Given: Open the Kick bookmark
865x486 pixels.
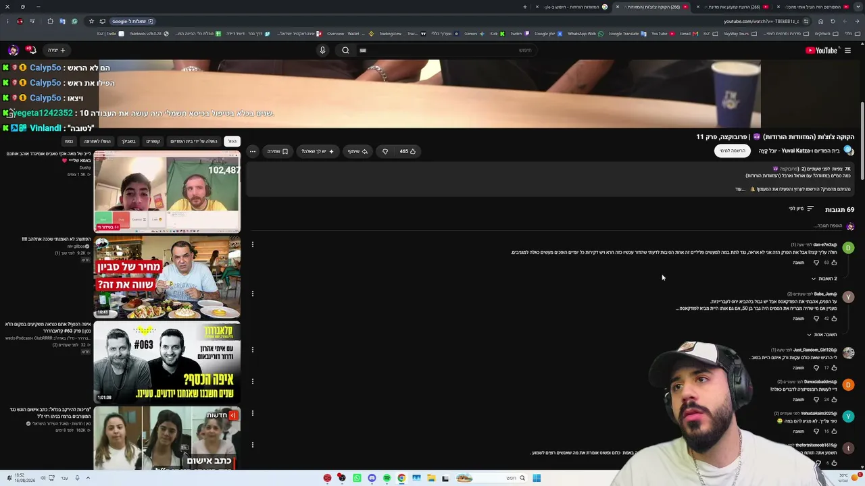Looking at the screenshot, I should point(493,34).
